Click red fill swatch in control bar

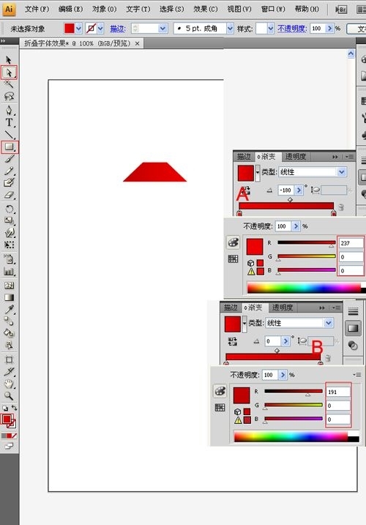coord(69,29)
